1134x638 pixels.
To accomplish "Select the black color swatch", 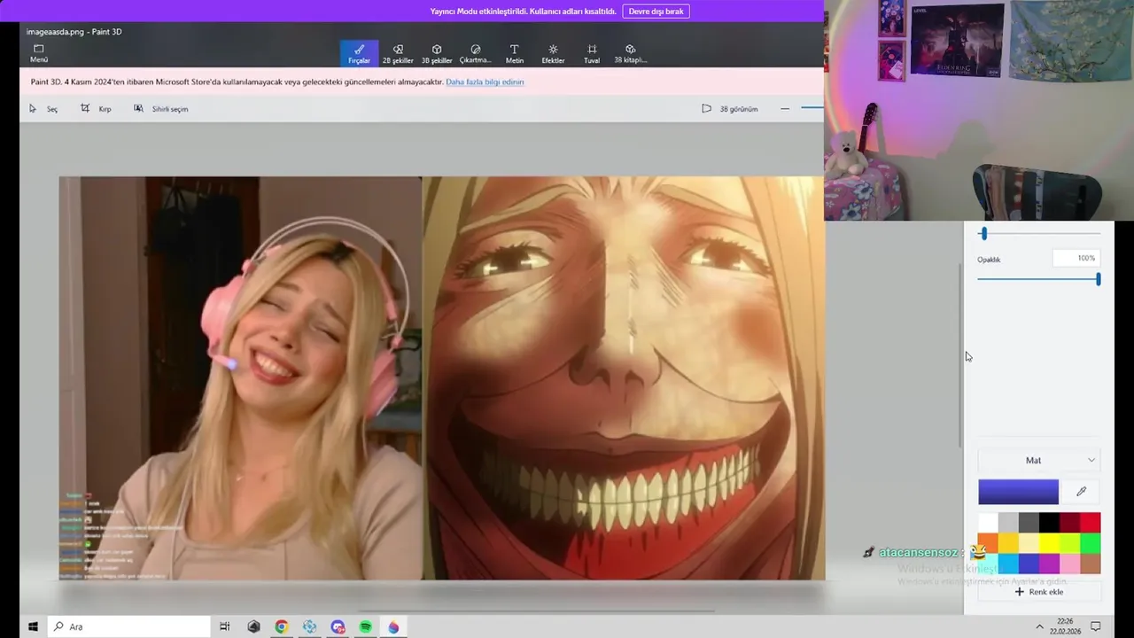I will point(1049,522).
